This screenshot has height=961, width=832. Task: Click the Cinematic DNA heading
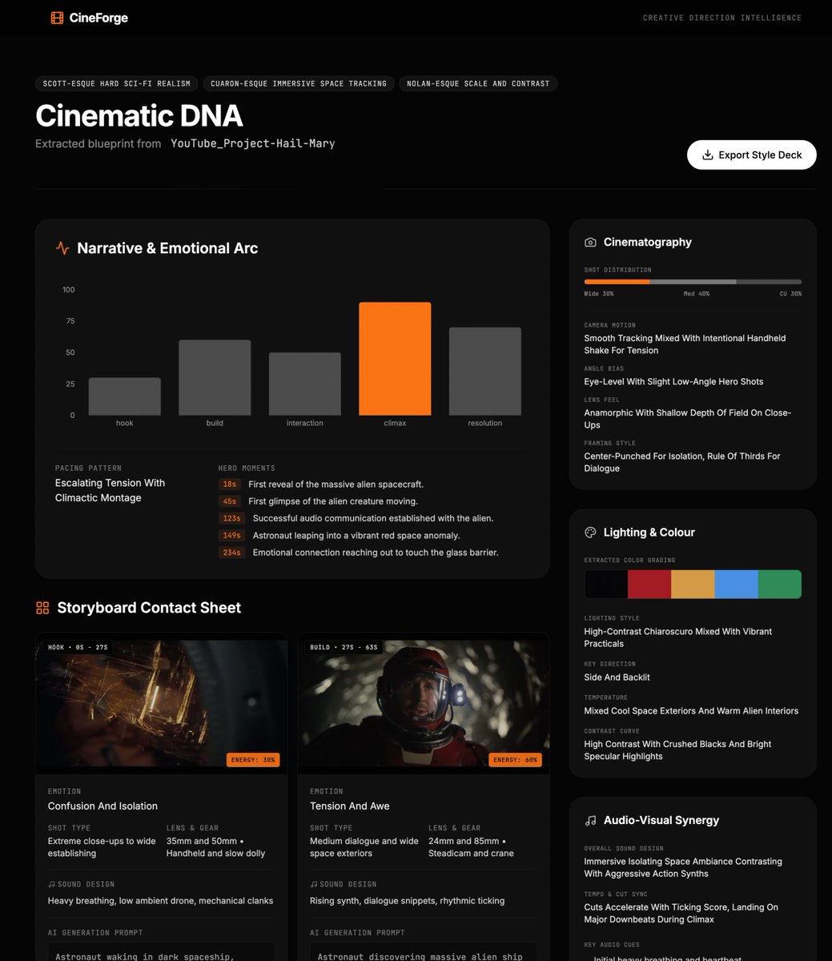(x=139, y=116)
